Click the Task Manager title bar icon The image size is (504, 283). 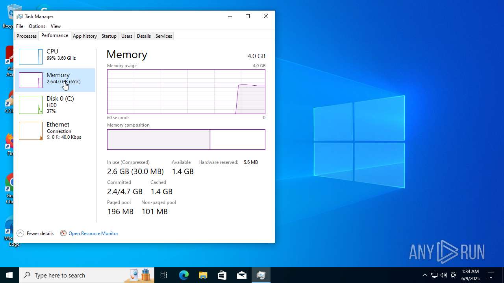[x=20, y=17]
